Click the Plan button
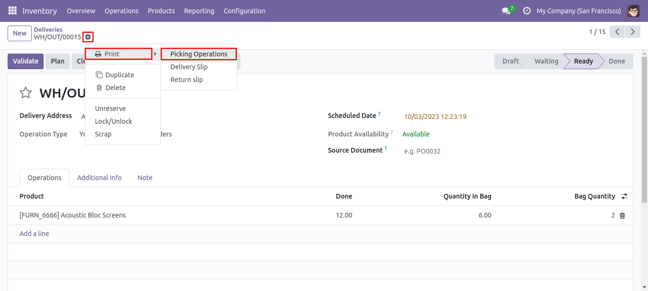 (x=57, y=61)
